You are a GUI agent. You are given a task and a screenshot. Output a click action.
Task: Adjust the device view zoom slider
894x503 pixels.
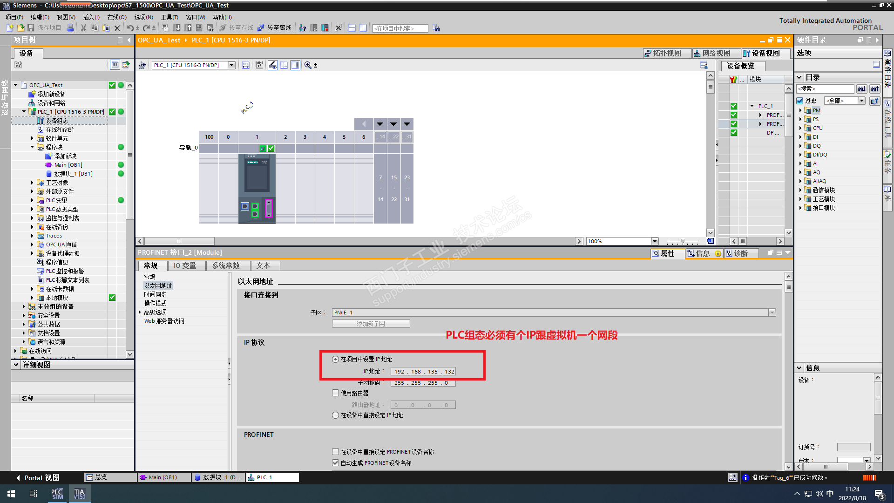(683, 241)
